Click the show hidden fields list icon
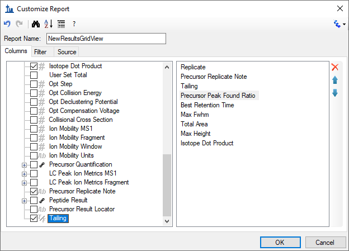The image size is (349, 251). click(x=61, y=24)
